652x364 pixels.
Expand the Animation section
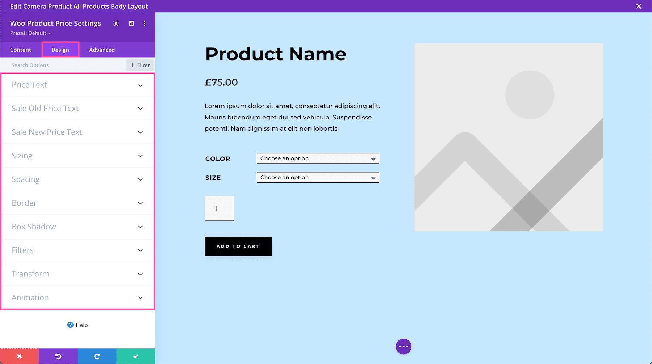78,297
